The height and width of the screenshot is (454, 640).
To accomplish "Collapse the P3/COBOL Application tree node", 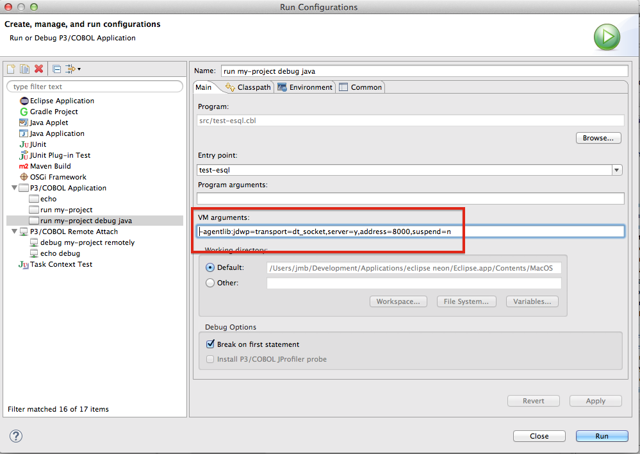I will coord(14,188).
